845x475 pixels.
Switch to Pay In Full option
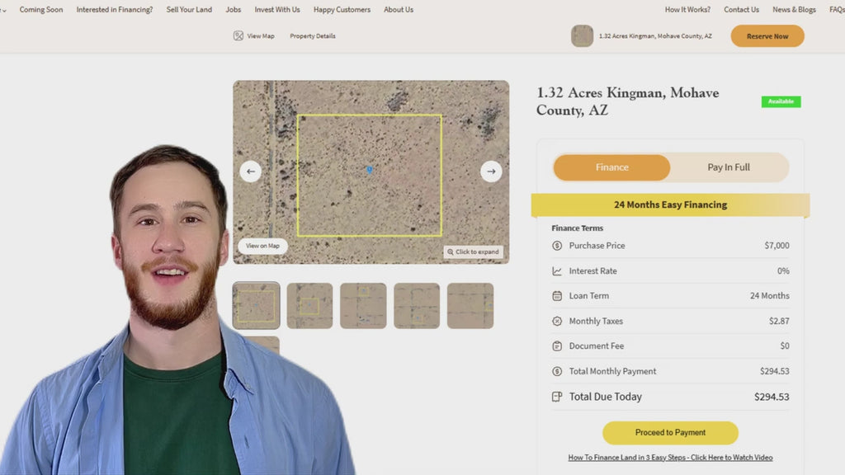click(x=729, y=167)
